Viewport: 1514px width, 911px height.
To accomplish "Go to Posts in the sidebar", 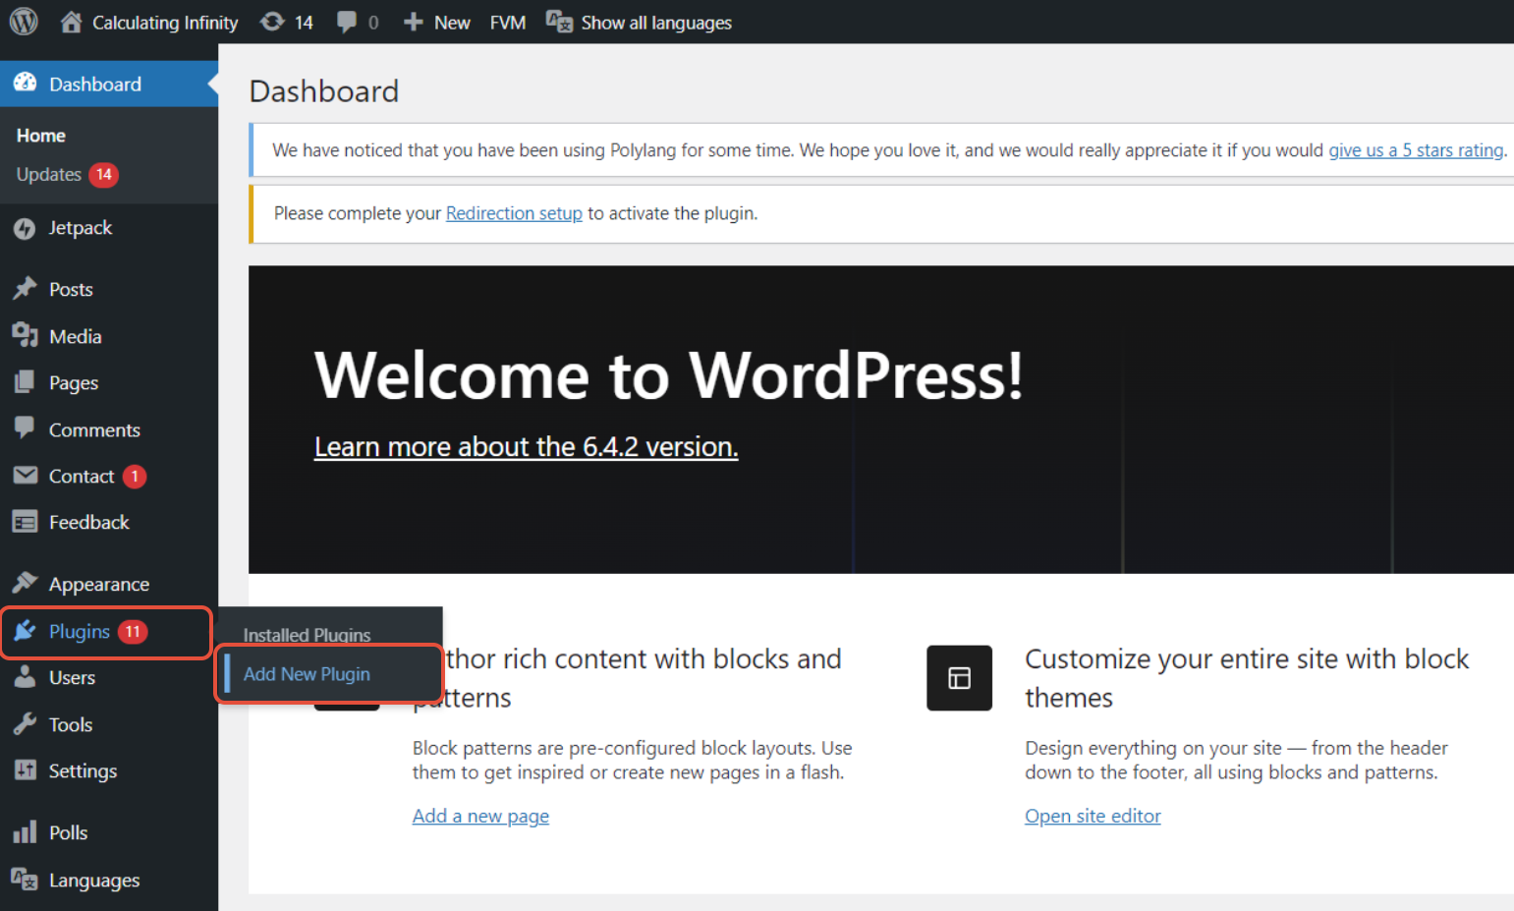I will (71, 289).
